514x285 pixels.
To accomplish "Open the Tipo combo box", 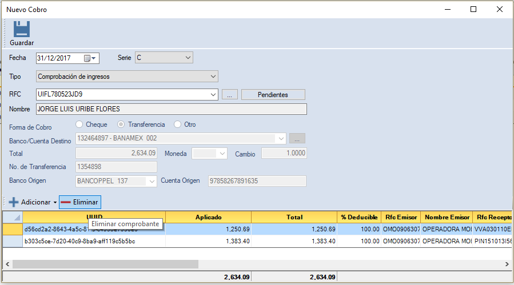I will point(213,76).
